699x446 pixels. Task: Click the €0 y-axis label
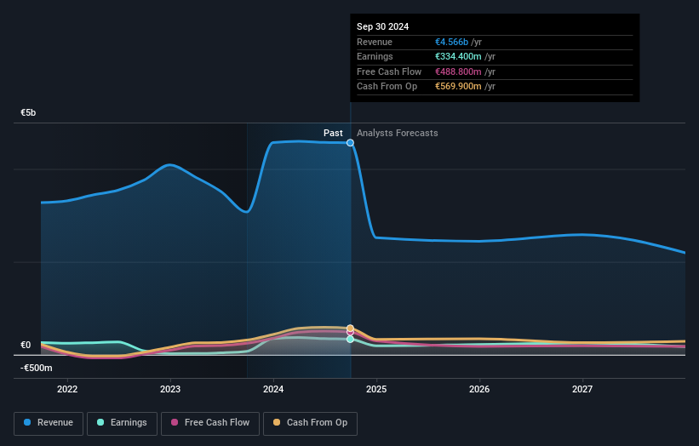click(x=26, y=346)
